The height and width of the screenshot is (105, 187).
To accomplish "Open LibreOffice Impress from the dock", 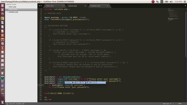I will coord(2,31).
